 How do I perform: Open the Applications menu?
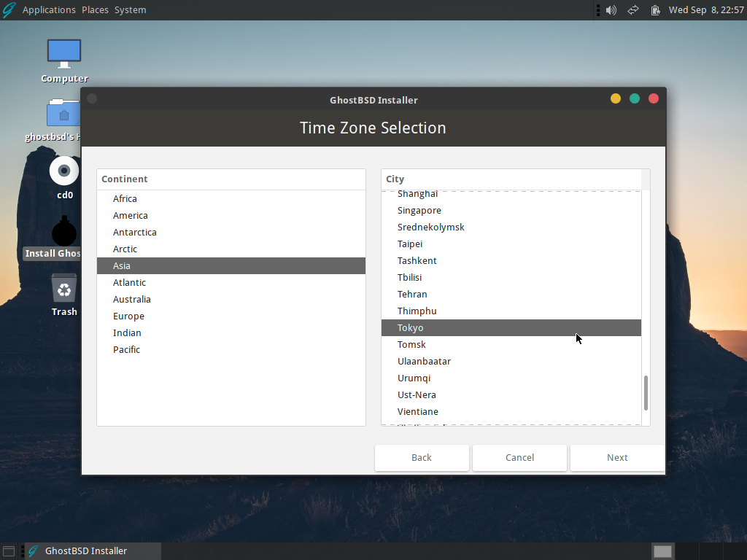click(49, 10)
